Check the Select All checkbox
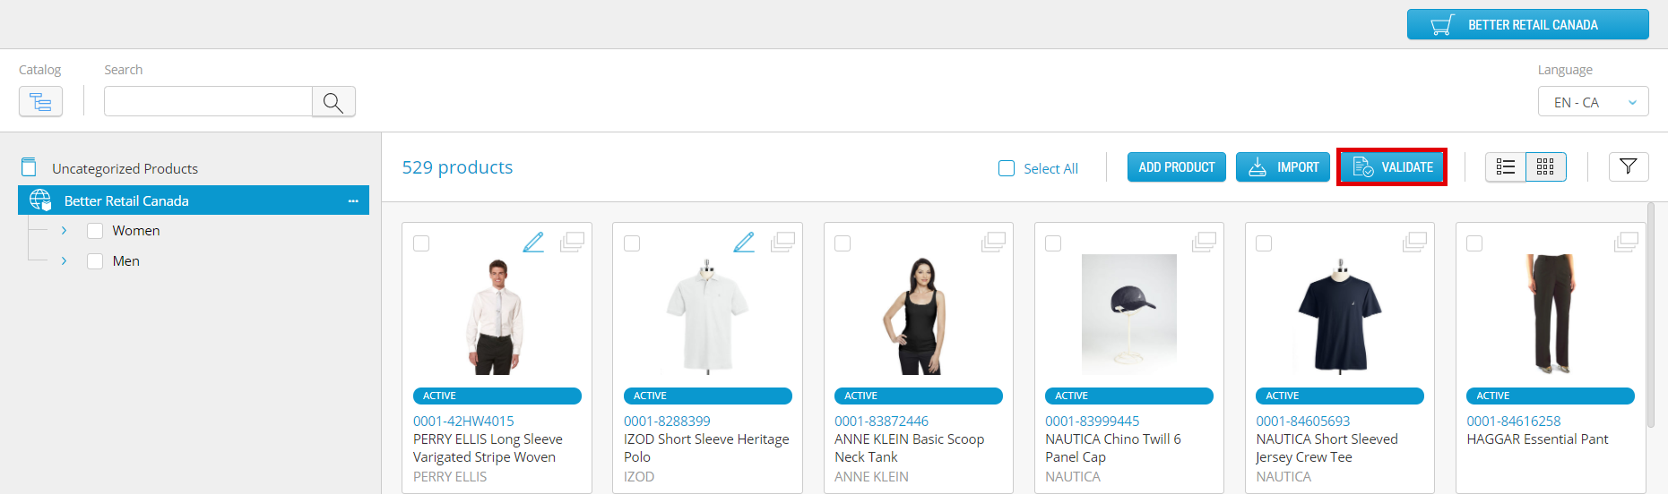 (x=1007, y=168)
